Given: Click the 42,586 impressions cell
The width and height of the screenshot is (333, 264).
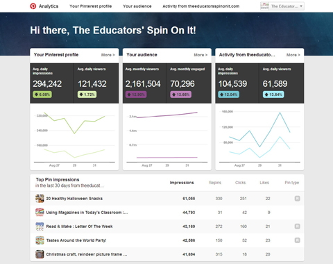Looking at the screenshot, I should click(x=189, y=240).
